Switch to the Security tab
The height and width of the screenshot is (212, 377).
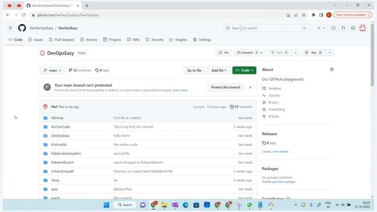(154, 39)
